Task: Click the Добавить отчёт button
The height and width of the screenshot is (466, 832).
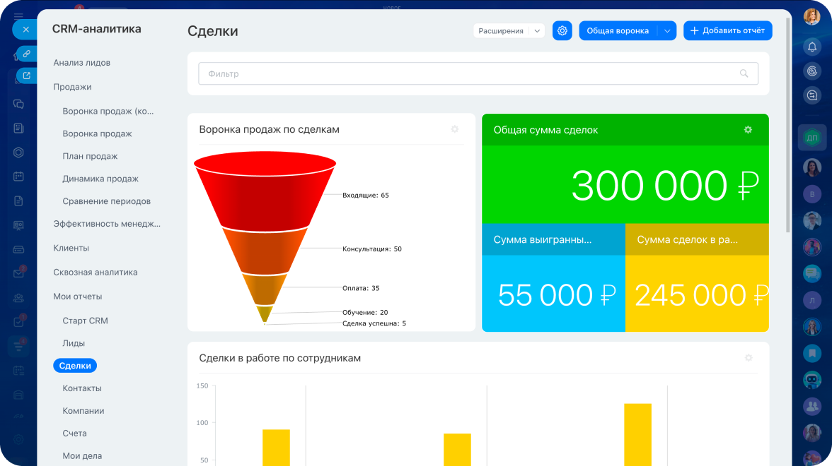Action: click(727, 30)
